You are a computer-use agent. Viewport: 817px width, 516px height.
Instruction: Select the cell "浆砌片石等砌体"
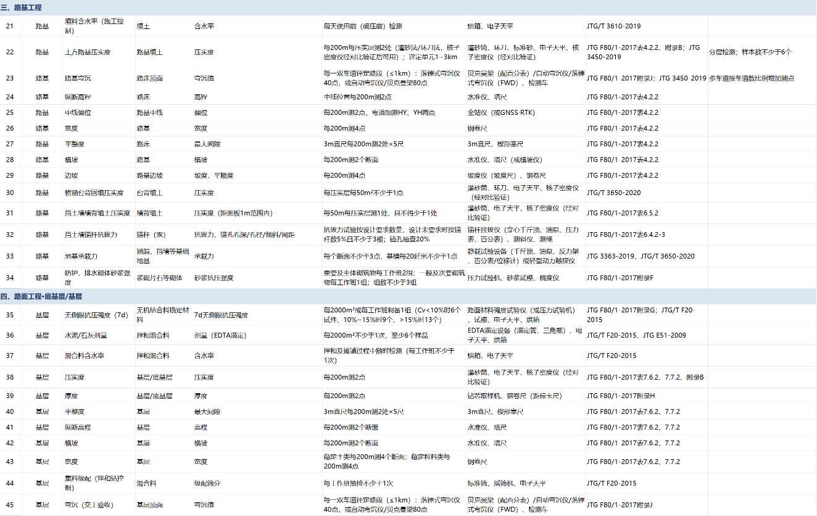click(159, 278)
